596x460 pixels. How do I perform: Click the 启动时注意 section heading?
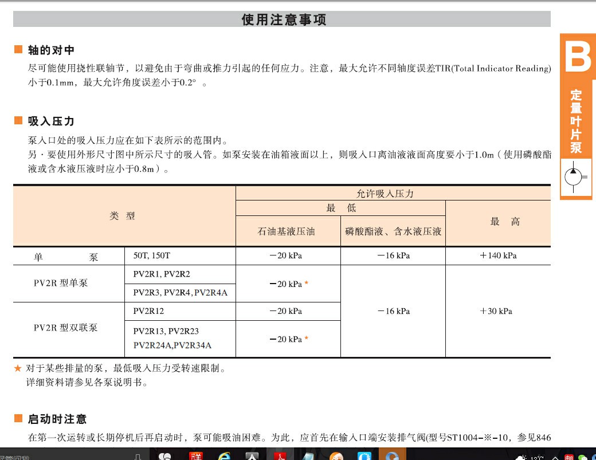pyautogui.click(x=57, y=419)
